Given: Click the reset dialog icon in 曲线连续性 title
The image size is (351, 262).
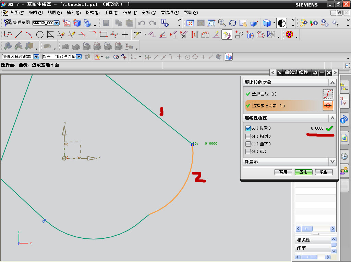Looking at the screenshot, I should pos(315,73).
